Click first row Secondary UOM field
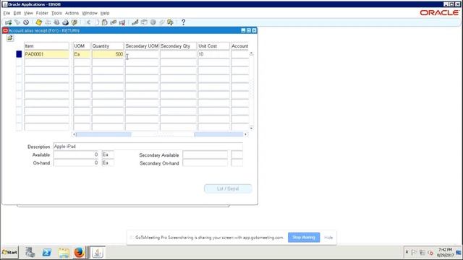The image size is (463, 260). pyautogui.click(x=142, y=54)
